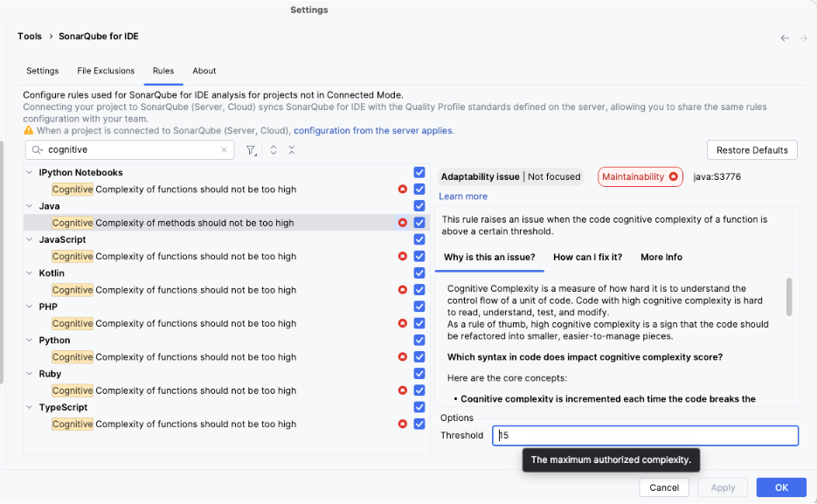This screenshot has height=504, width=817.
Task: Switch to the File Exclusions tab
Action: pyautogui.click(x=106, y=71)
